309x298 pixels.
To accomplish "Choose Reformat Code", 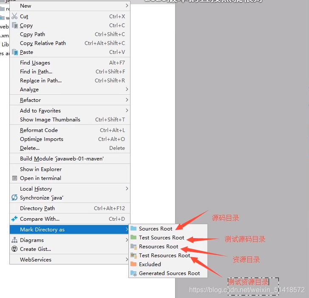I will [70, 130].
